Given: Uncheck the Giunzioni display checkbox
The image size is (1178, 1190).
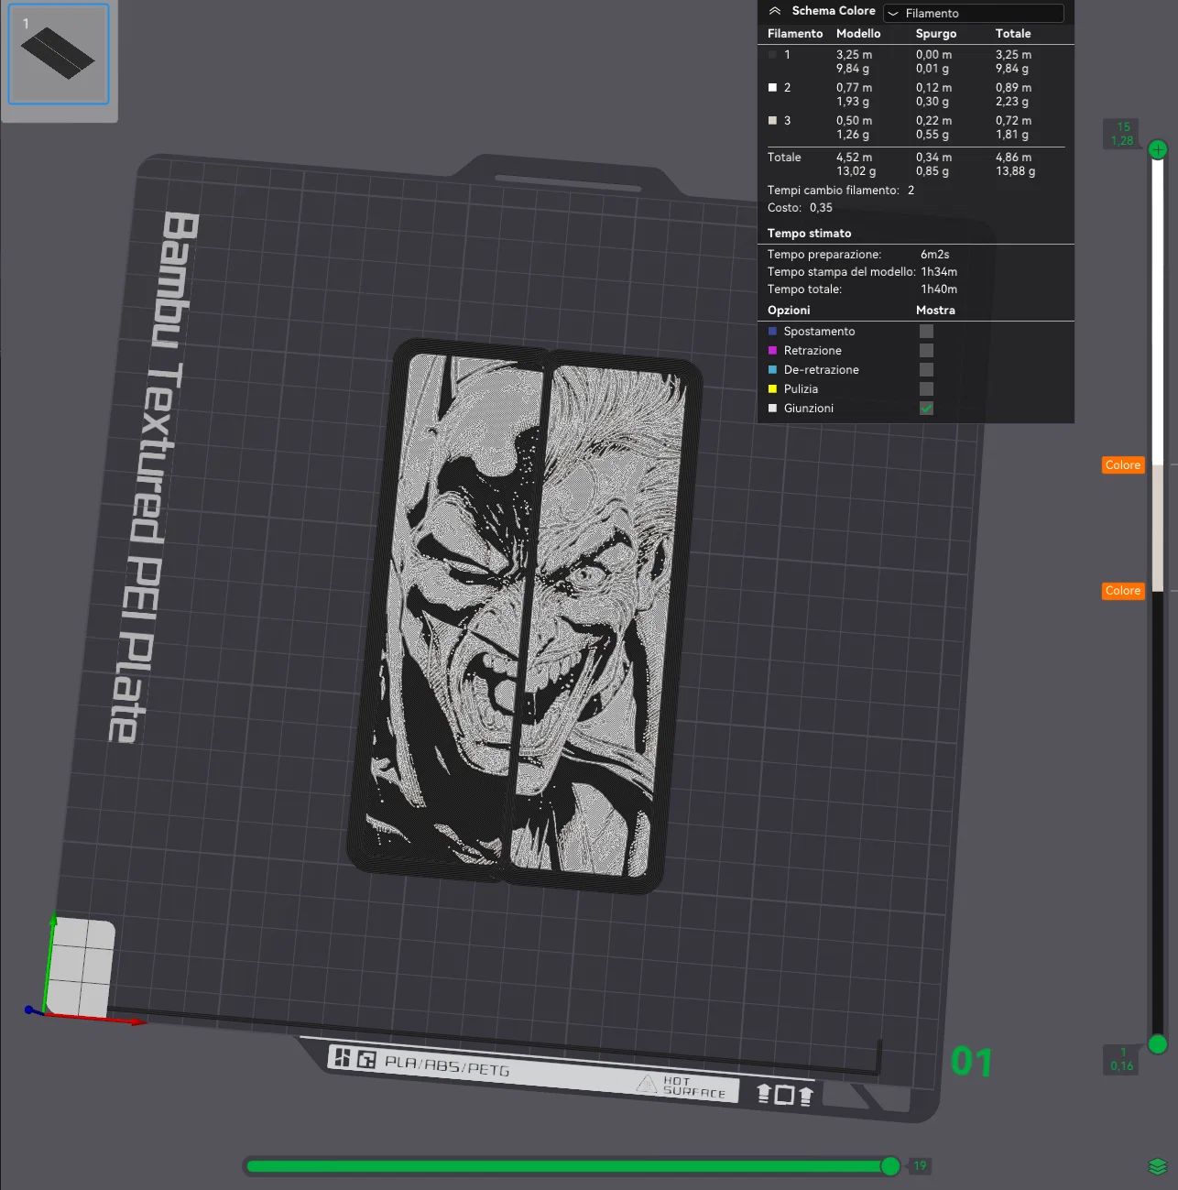Looking at the screenshot, I should 926,409.
